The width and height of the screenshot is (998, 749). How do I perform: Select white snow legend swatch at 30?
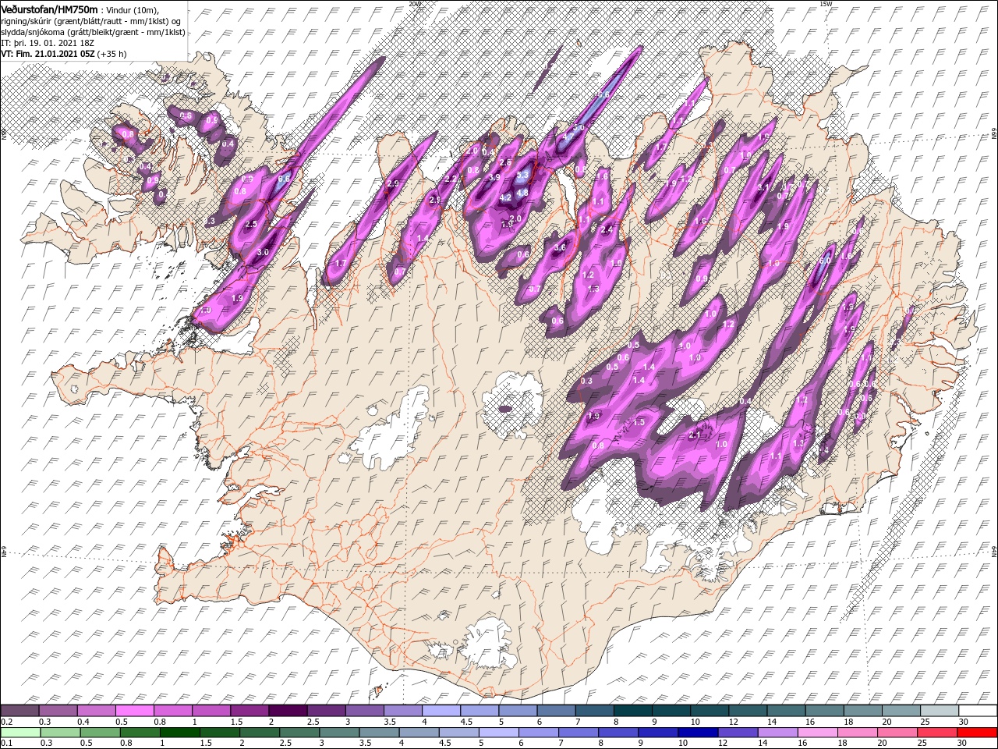point(978,711)
